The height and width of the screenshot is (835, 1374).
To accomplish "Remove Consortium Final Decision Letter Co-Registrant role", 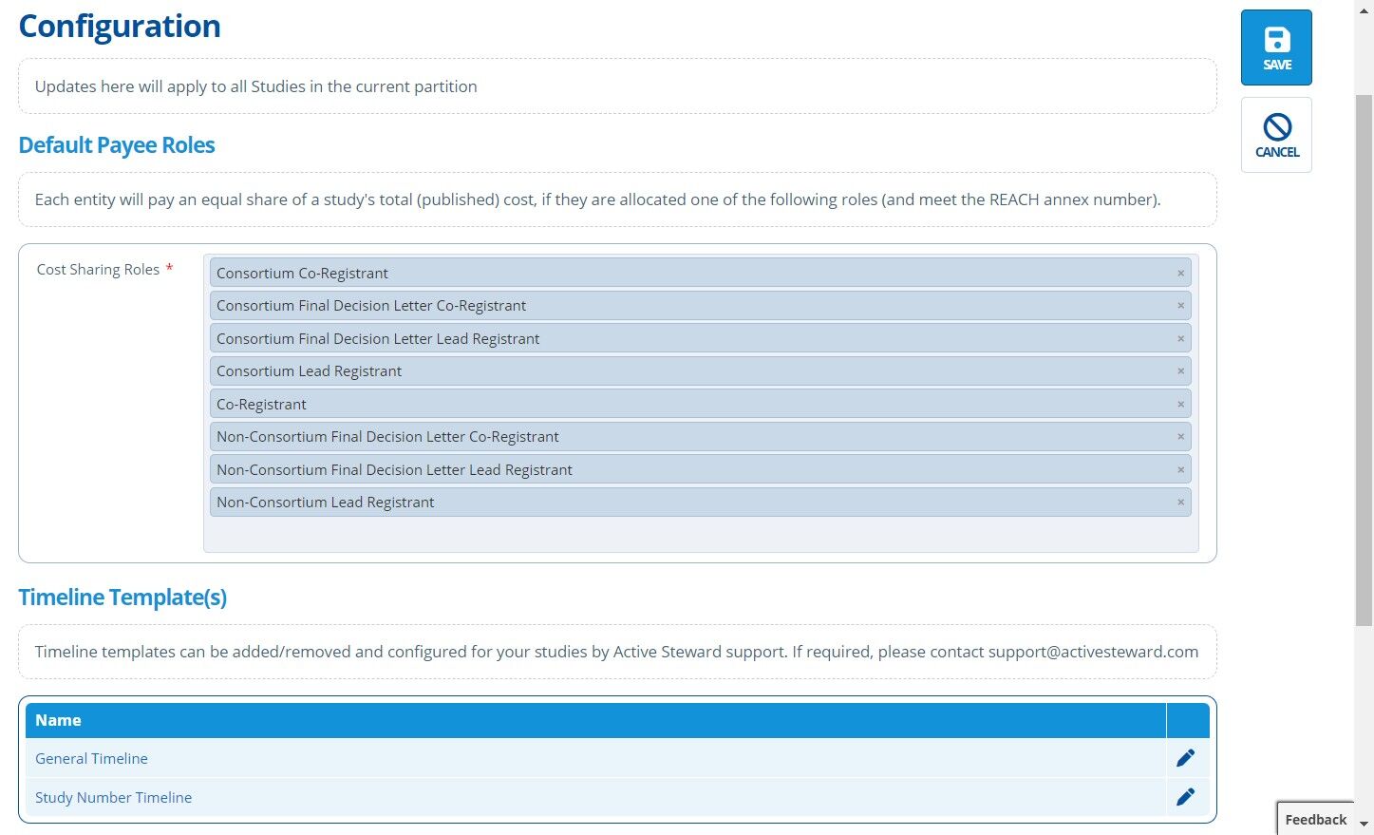I will click(x=1181, y=306).
